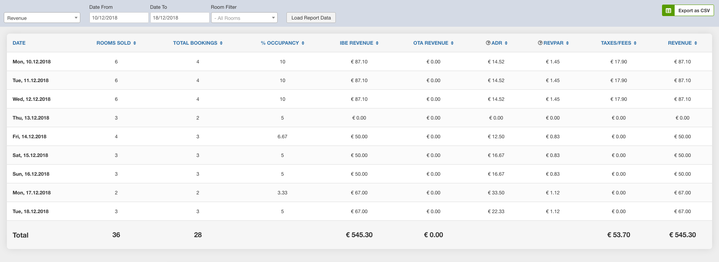Click sort arrows beside Total Bookings
Image resolution: width=719 pixels, height=262 pixels.
221,43
